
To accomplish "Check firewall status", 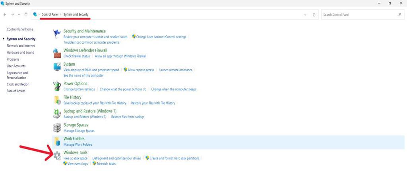I will (77, 56).
